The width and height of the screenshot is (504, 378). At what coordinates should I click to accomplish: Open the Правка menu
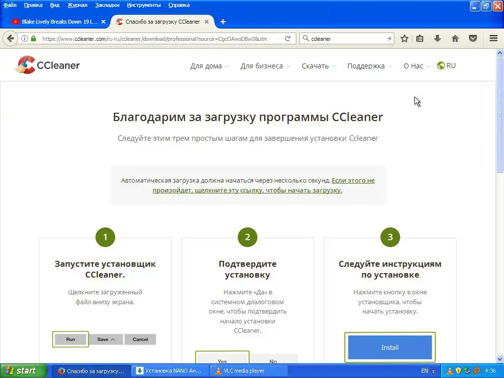pyautogui.click(x=33, y=5)
